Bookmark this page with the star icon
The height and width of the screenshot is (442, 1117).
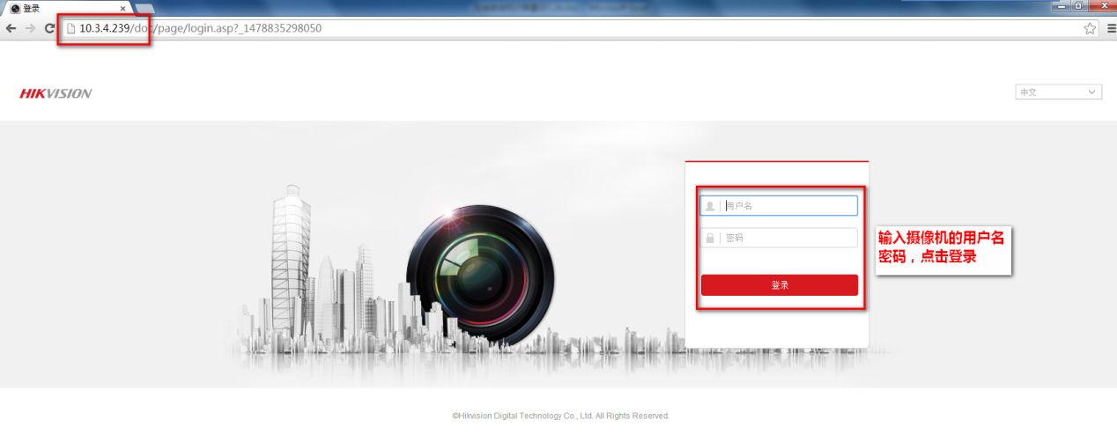coord(1090,28)
